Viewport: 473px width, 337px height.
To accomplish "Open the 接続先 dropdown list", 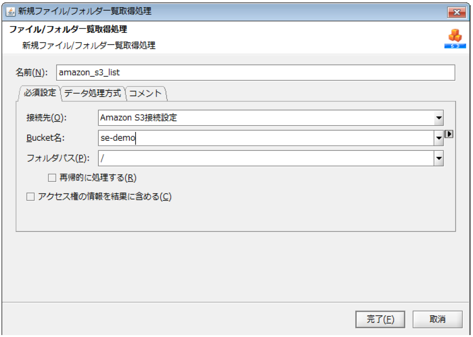I will point(438,117).
